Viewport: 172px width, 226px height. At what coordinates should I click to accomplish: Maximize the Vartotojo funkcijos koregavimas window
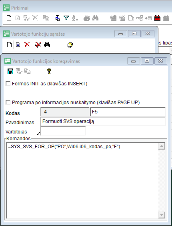click(147, 61)
